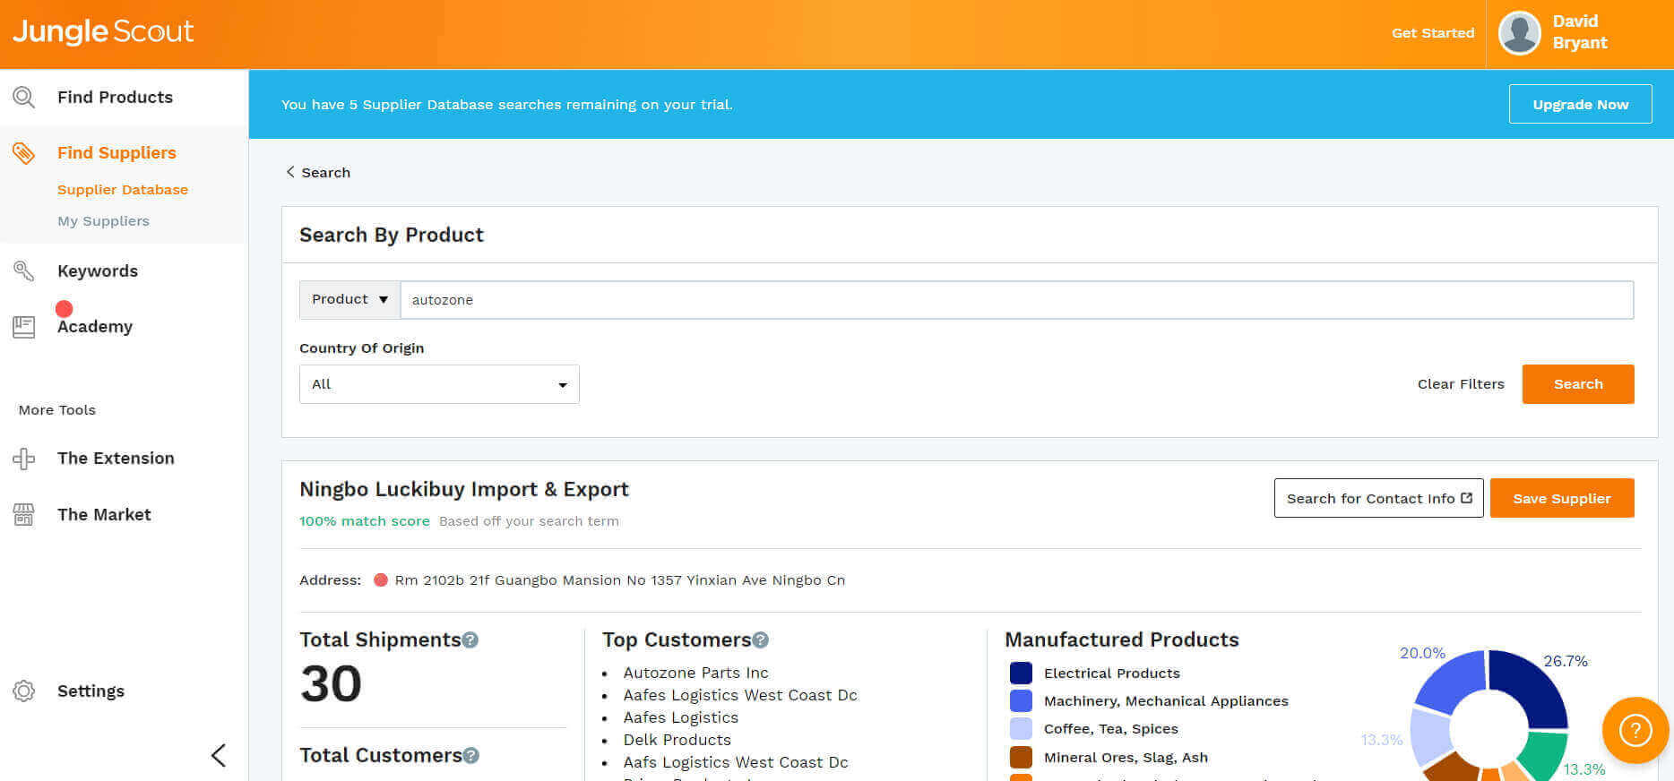Click the Top Customers help tooltip icon

click(x=761, y=640)
